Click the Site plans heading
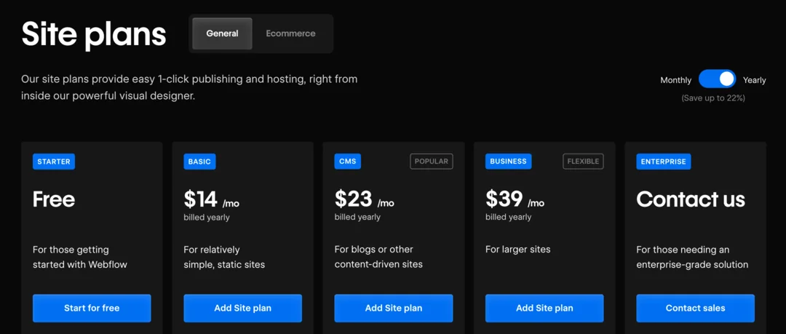The height and width of the screenshot is (334, 786). (94, 35)
